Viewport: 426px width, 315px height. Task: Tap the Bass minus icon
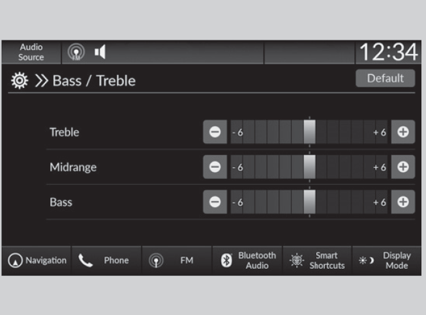click(x=215, y=202)
